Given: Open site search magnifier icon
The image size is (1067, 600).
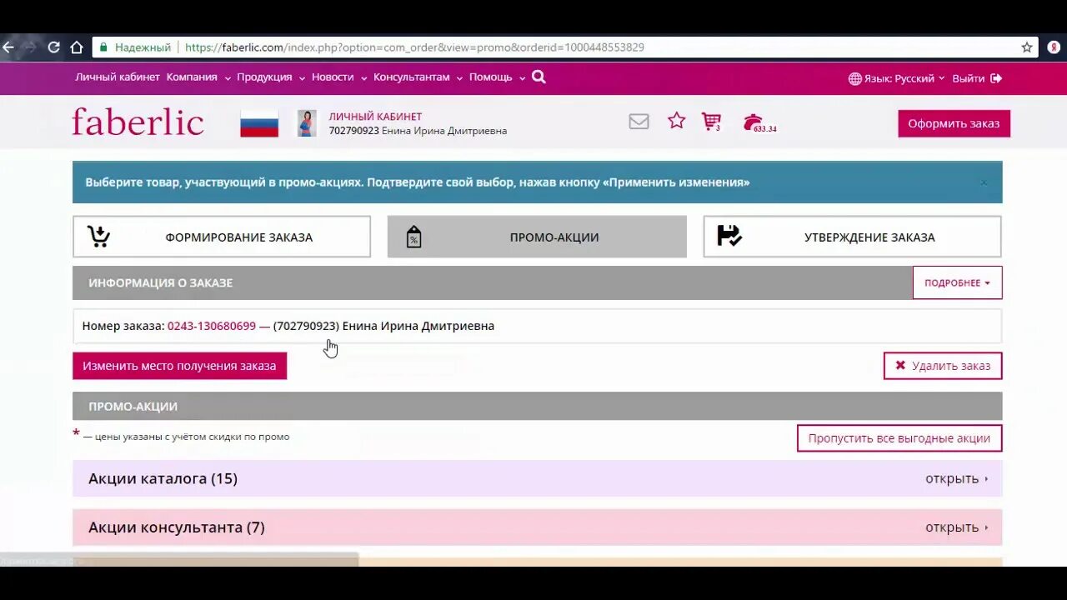Looking at the screenshot, I should coord(539,77).
